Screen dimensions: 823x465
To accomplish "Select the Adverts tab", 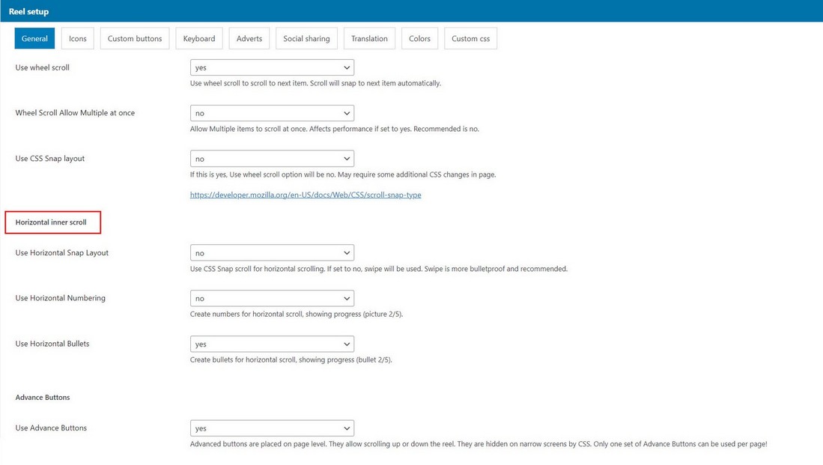I will tap(249, 39).
